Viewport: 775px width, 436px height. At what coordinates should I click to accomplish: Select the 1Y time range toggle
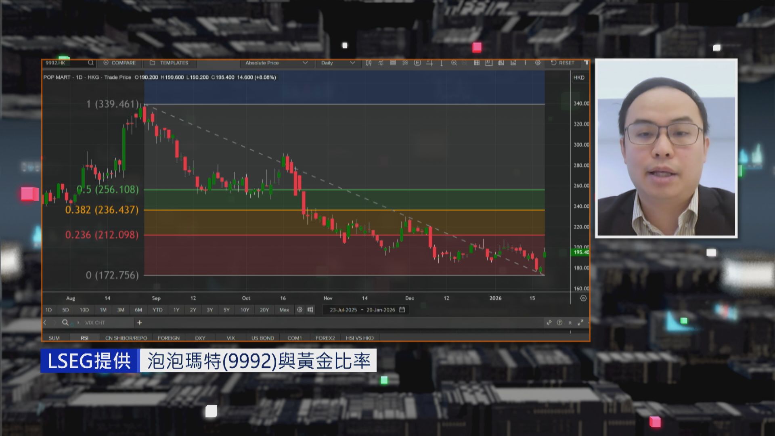click(x=176, y=310)
